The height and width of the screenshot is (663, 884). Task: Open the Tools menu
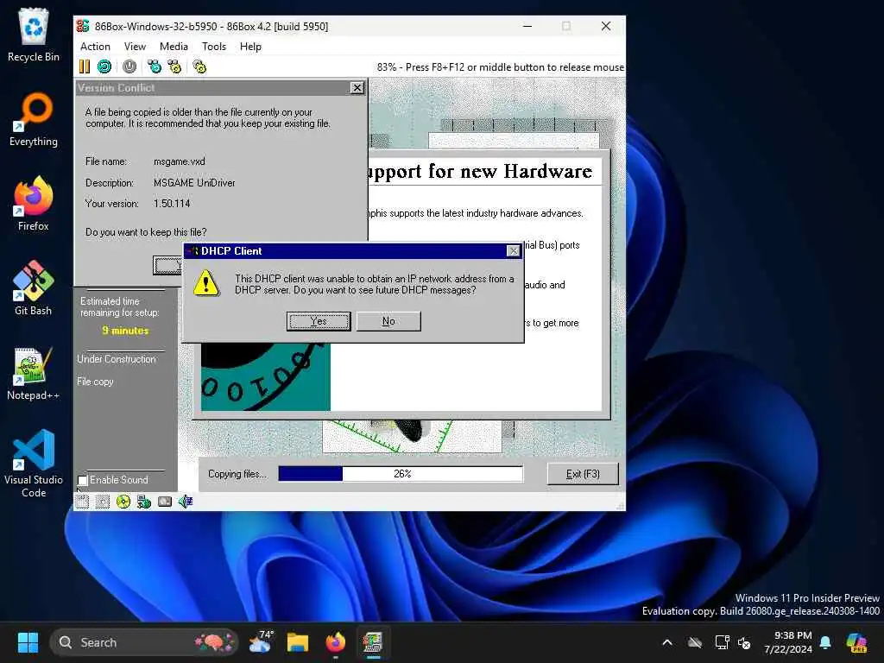(214, 47)
